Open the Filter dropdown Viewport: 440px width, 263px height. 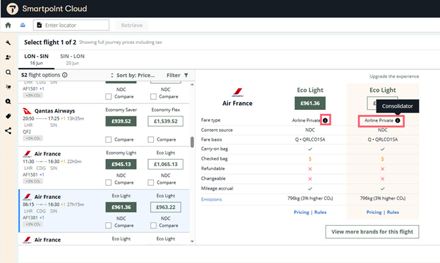point(177,75)
